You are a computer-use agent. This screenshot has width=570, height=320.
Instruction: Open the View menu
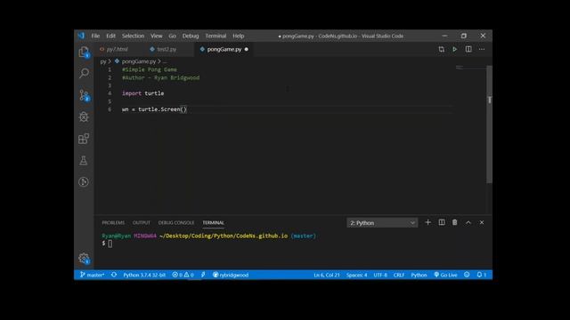(157, 36)
